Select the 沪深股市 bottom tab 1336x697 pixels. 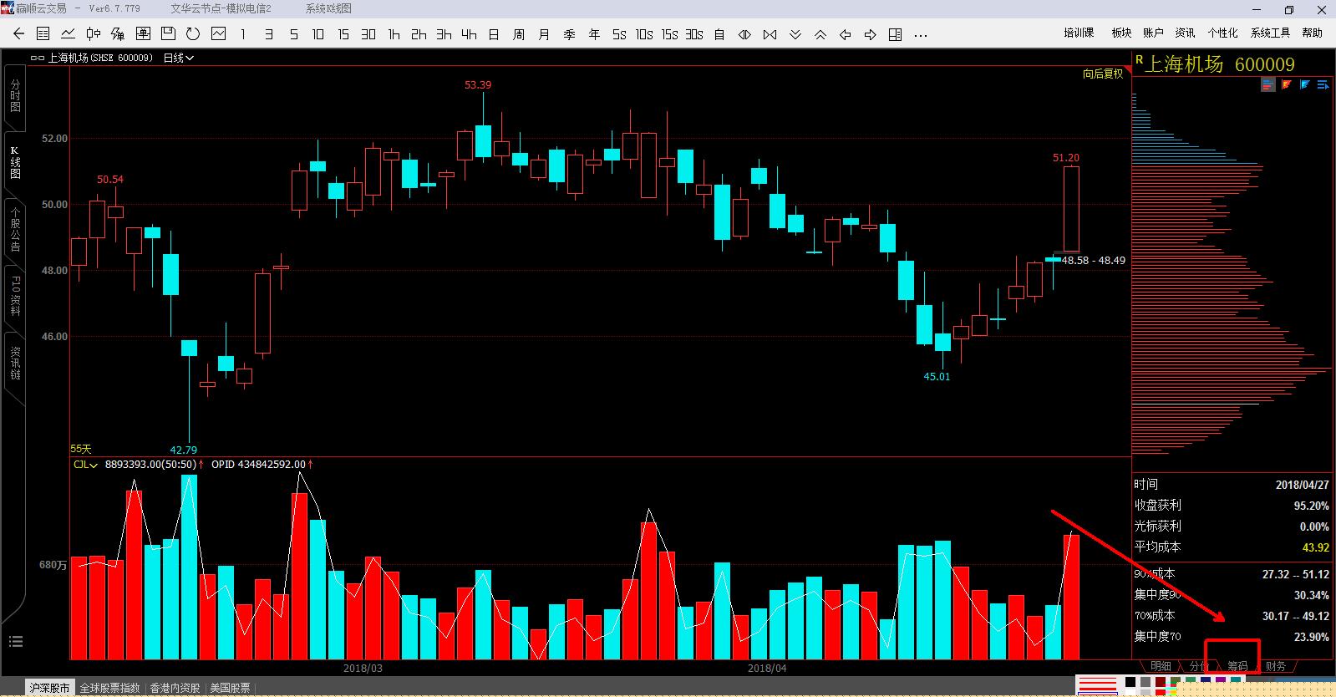pos(50,688)
